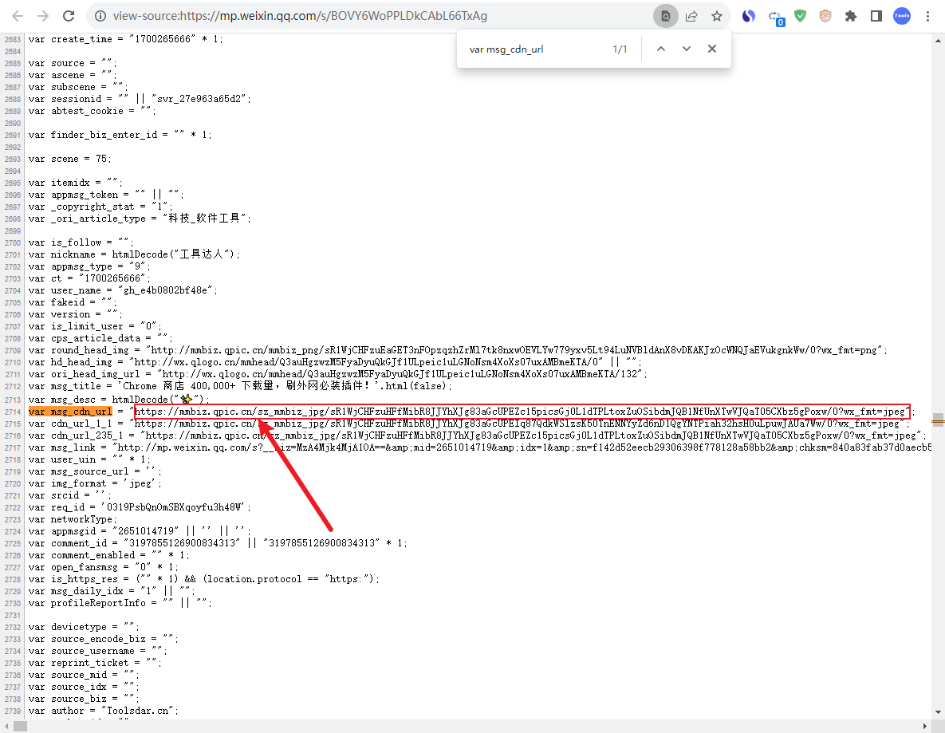Click the Tools profile avatar
Screen dimensions: 945x733
[x=901, y=16]
